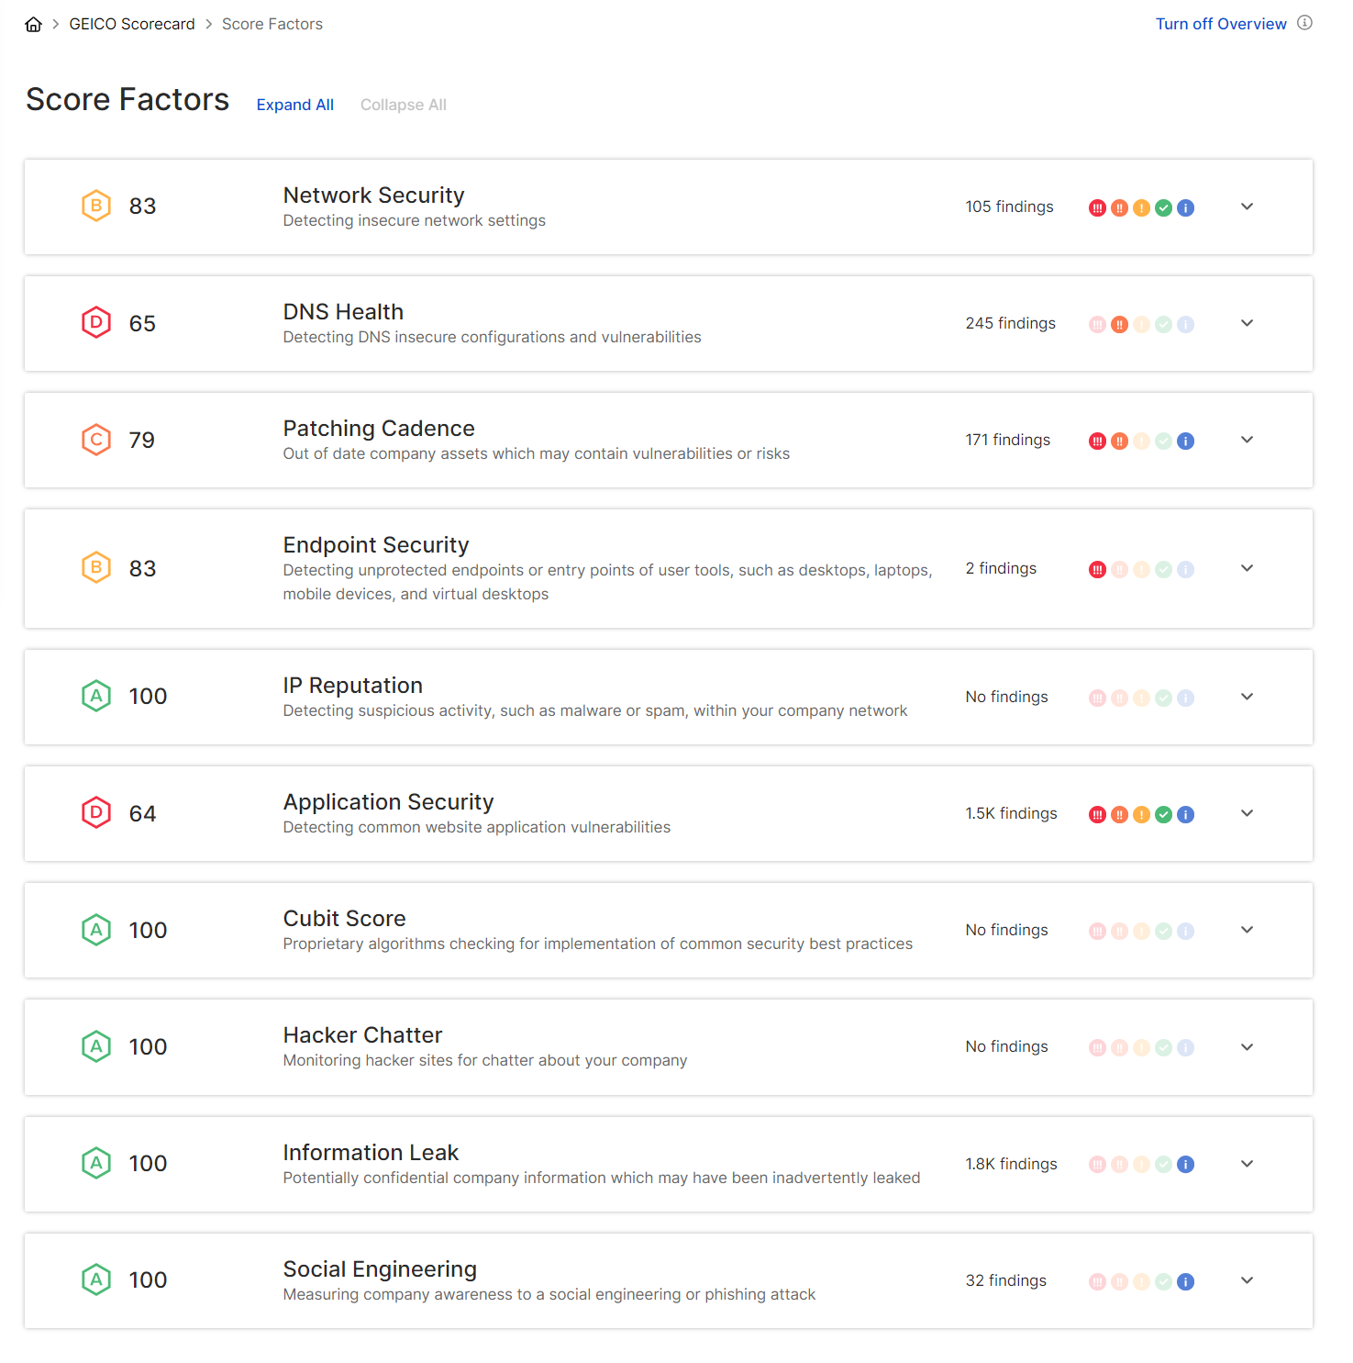Click Expand All link
Screen dimensions: 1353x1363
coord(294,105)
